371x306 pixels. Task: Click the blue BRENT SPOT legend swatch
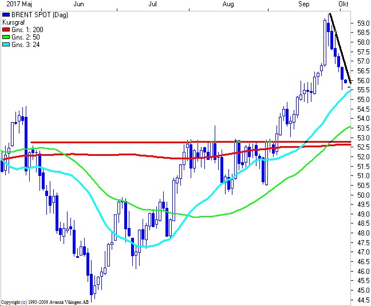point(6,14)
